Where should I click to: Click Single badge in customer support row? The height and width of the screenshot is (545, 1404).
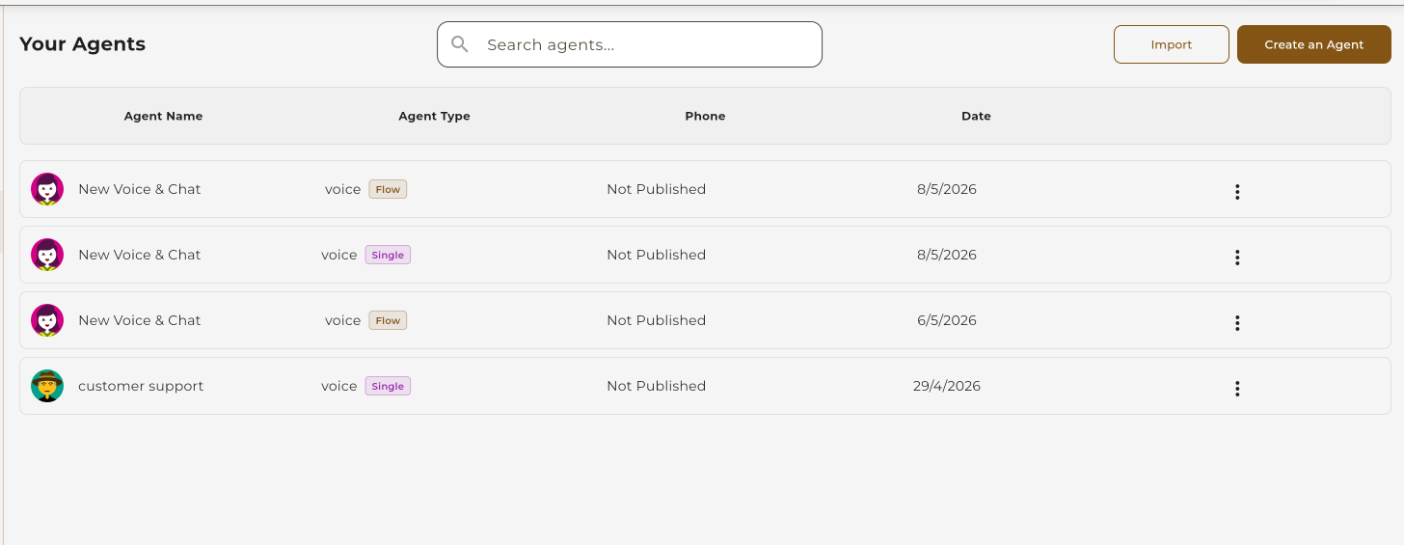point(388,386)
